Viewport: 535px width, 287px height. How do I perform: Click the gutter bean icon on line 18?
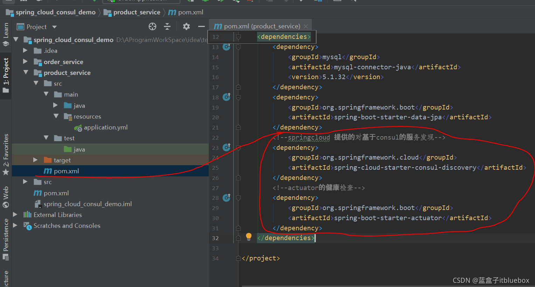227,97
